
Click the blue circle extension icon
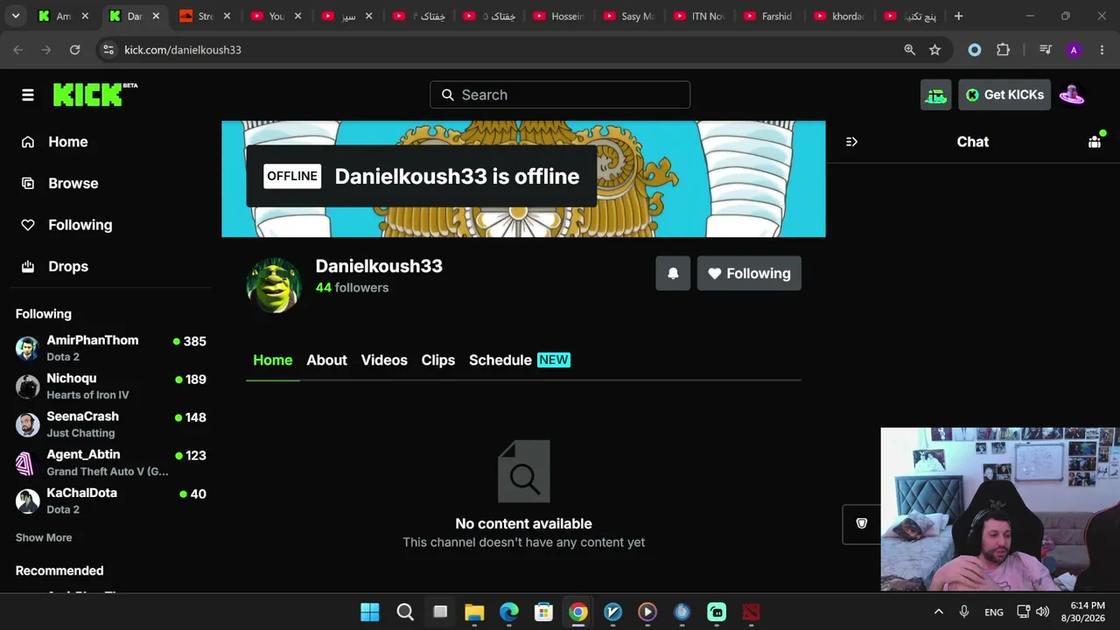[975, 50]
